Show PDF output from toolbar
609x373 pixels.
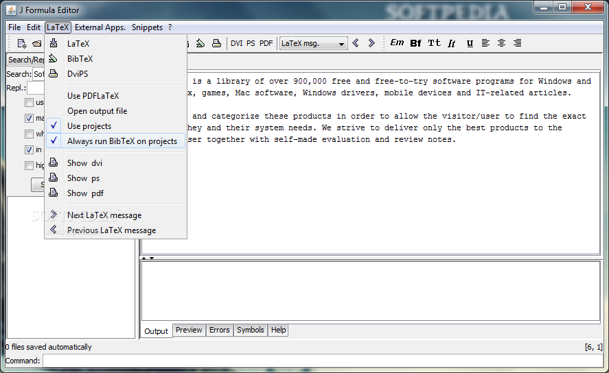(266, 43)
